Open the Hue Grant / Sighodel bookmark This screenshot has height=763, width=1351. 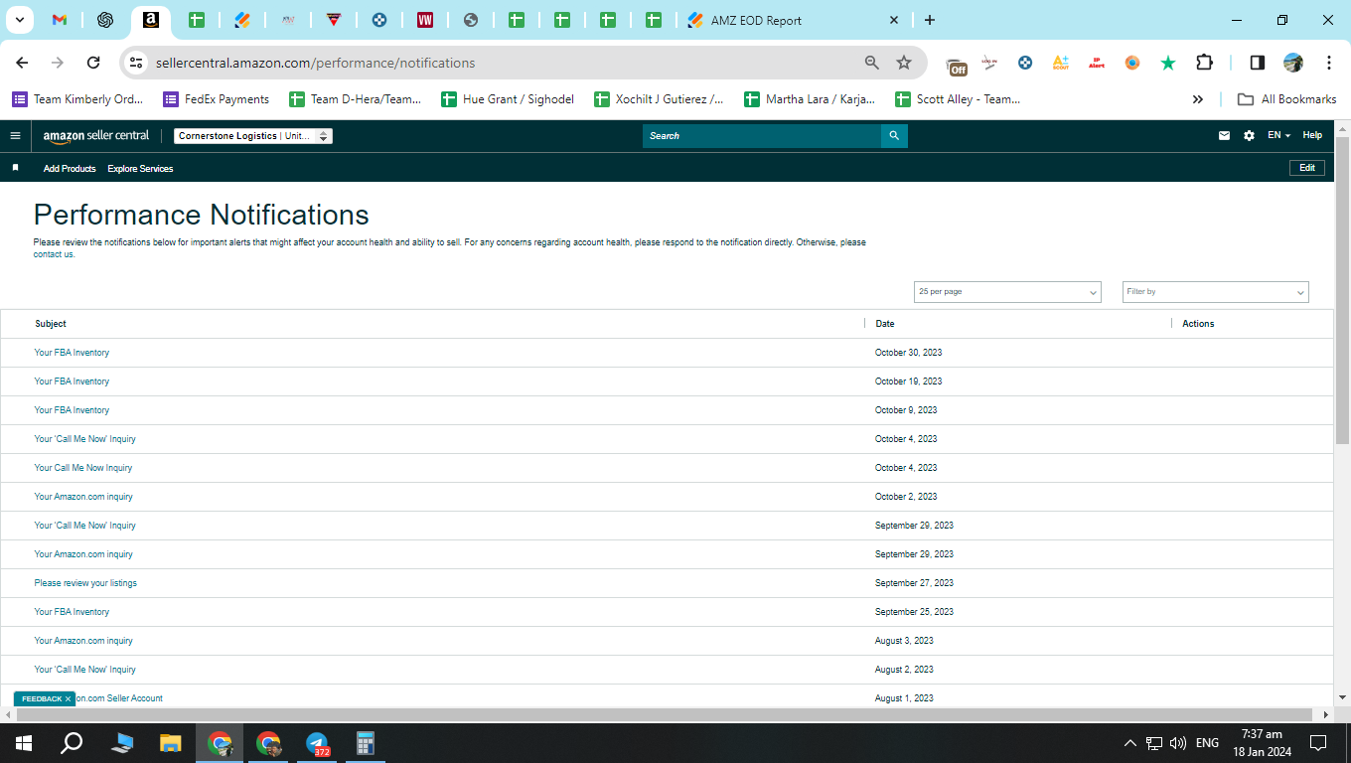(x=508, y=99)
